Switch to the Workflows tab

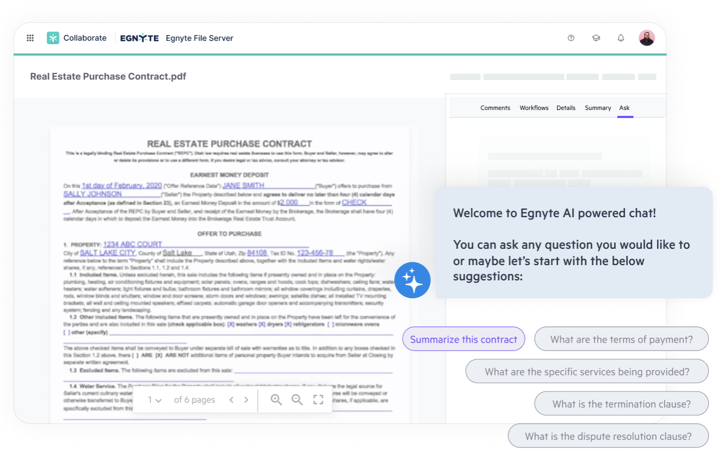pyautogui.click(x=534, y=108)
